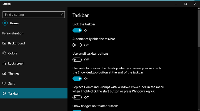Click the Settings window title text
This screenshot has height=111, width=200.
[x=7, y=4]
